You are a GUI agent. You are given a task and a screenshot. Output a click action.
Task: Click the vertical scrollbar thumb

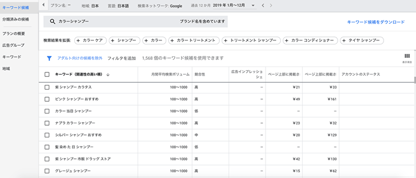pos(415,80)
